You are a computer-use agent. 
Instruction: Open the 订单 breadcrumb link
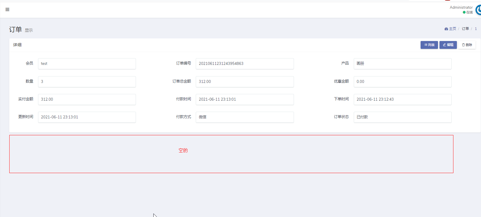click(465, 29)
